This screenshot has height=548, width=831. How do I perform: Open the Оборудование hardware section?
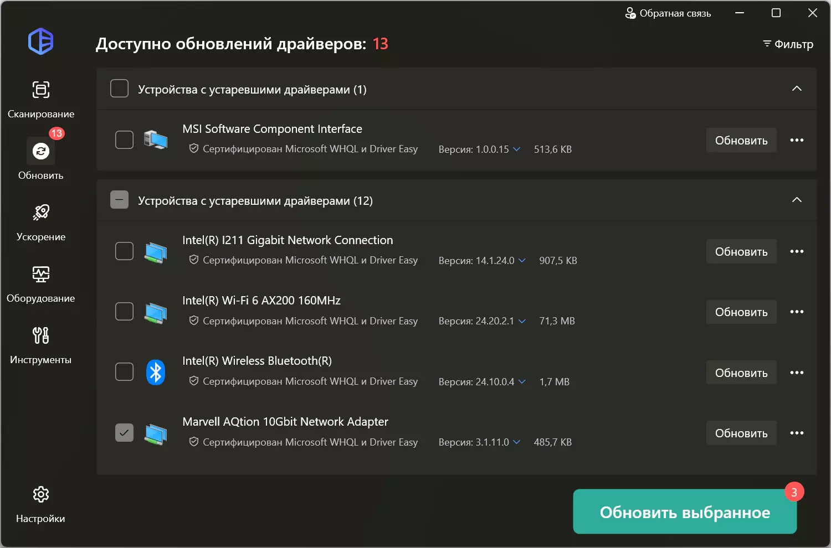click(x=40, y=284)
